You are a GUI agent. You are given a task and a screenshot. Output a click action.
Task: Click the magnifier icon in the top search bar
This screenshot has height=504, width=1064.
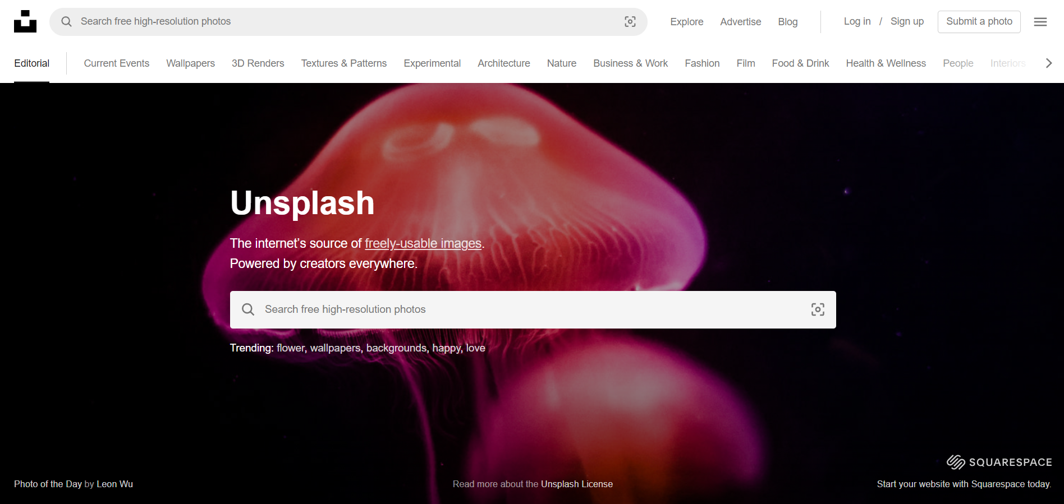click(x=67, y=21)
